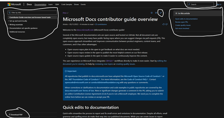Click the circular save-to-collection icon
Viewport: 224px width, 118px height.
[x=152, y=13]
